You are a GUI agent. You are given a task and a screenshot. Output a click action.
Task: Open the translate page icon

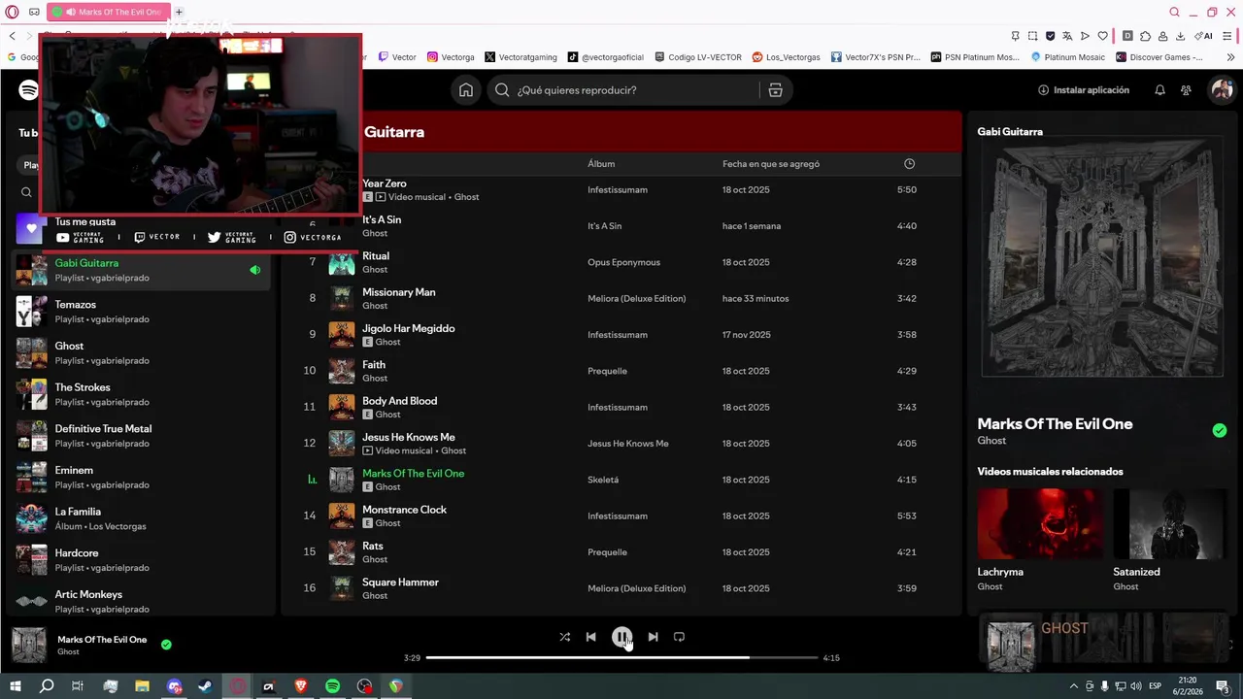tap(1068, 36)
